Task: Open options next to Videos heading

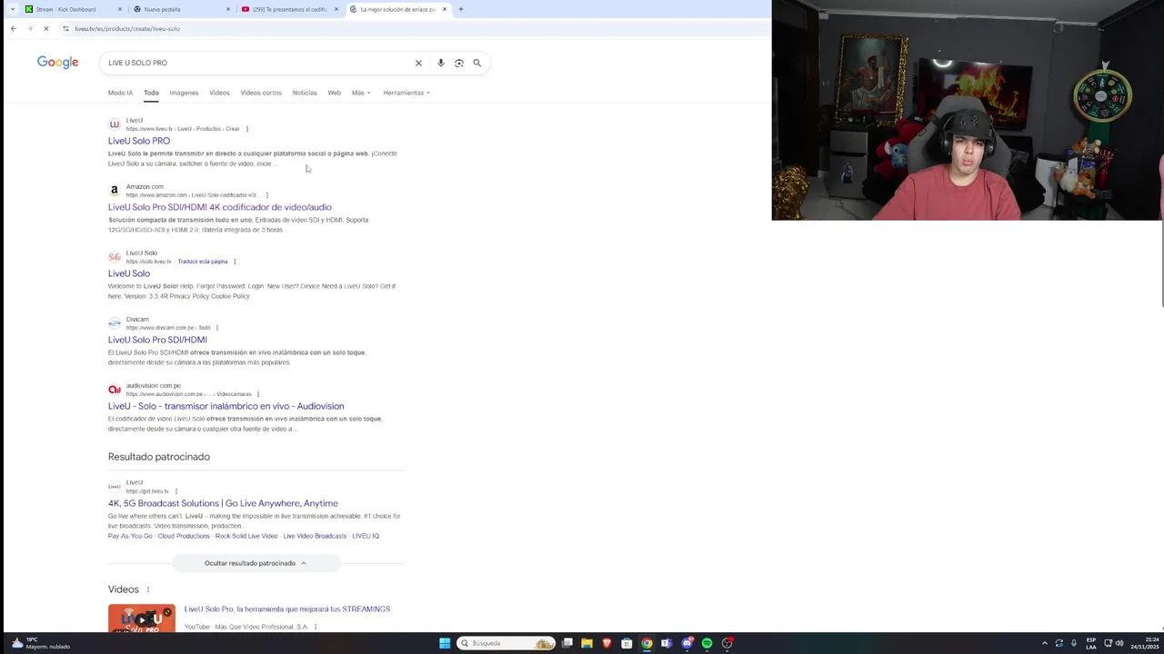Action: click(x=148, y=590)
